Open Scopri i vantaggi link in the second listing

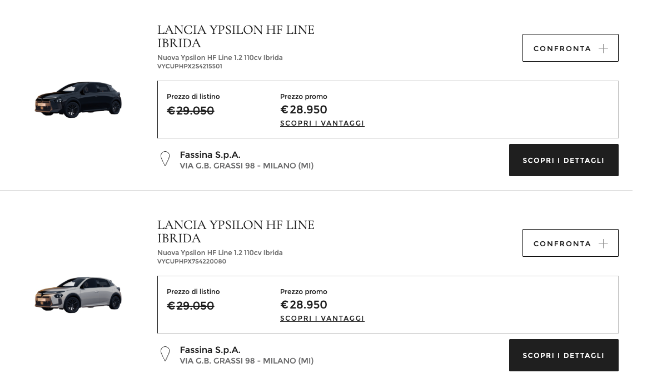[x=322, y=319]
